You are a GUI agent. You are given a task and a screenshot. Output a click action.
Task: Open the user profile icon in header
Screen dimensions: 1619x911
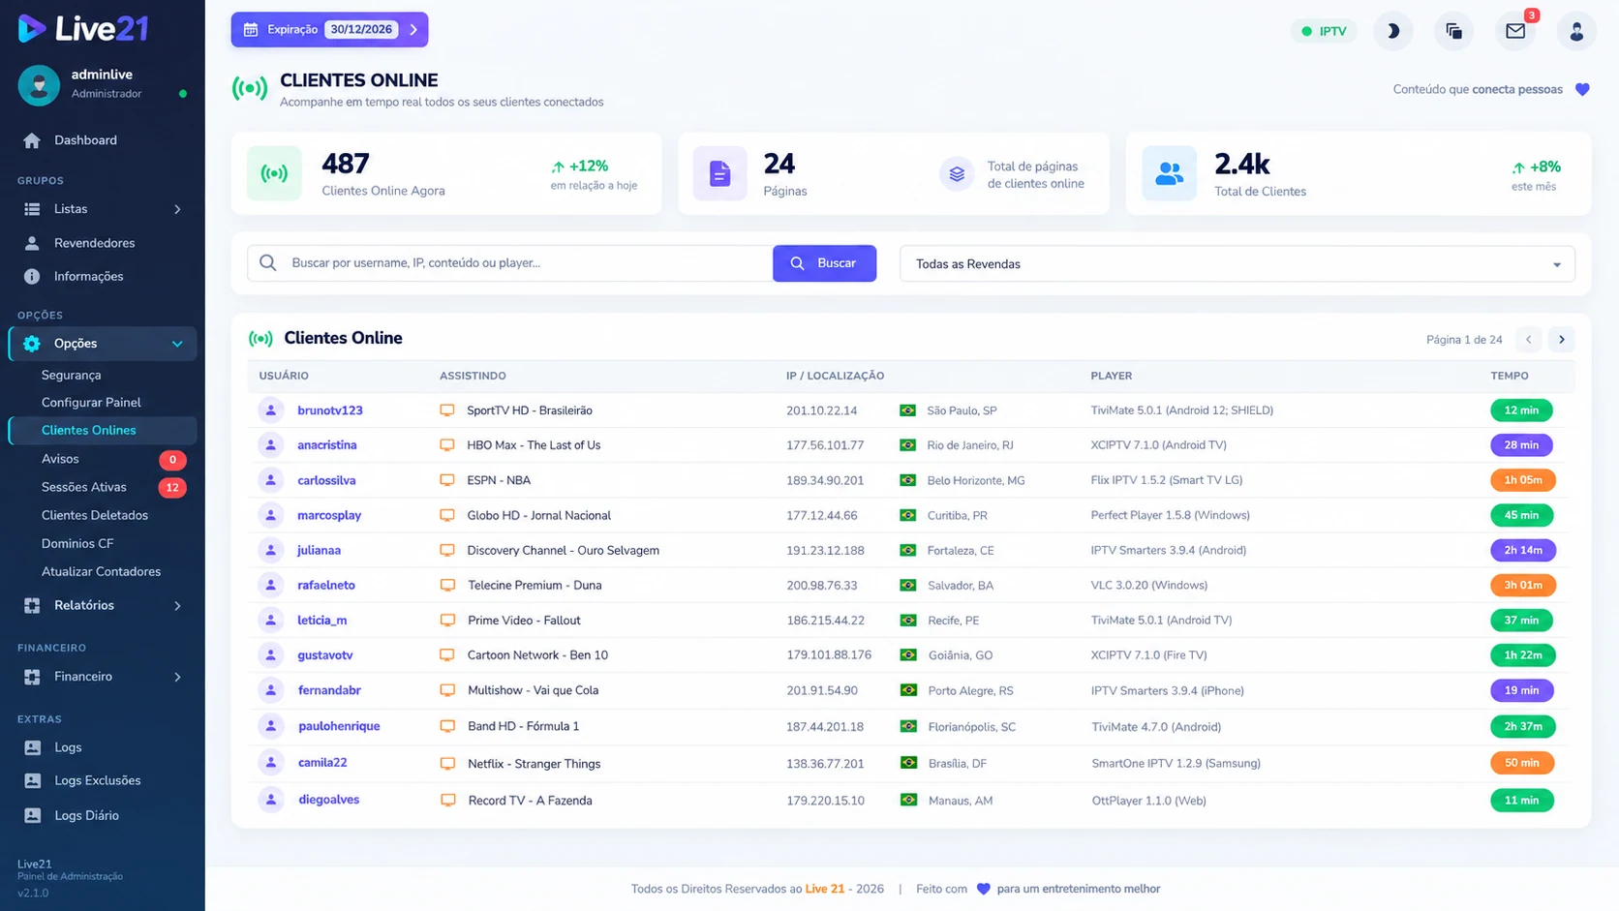[1576, 31]
